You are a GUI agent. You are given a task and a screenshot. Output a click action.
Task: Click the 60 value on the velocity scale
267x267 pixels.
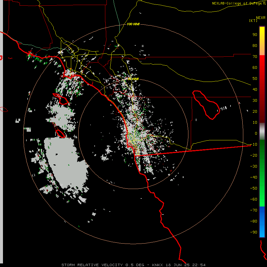(255, 67)
